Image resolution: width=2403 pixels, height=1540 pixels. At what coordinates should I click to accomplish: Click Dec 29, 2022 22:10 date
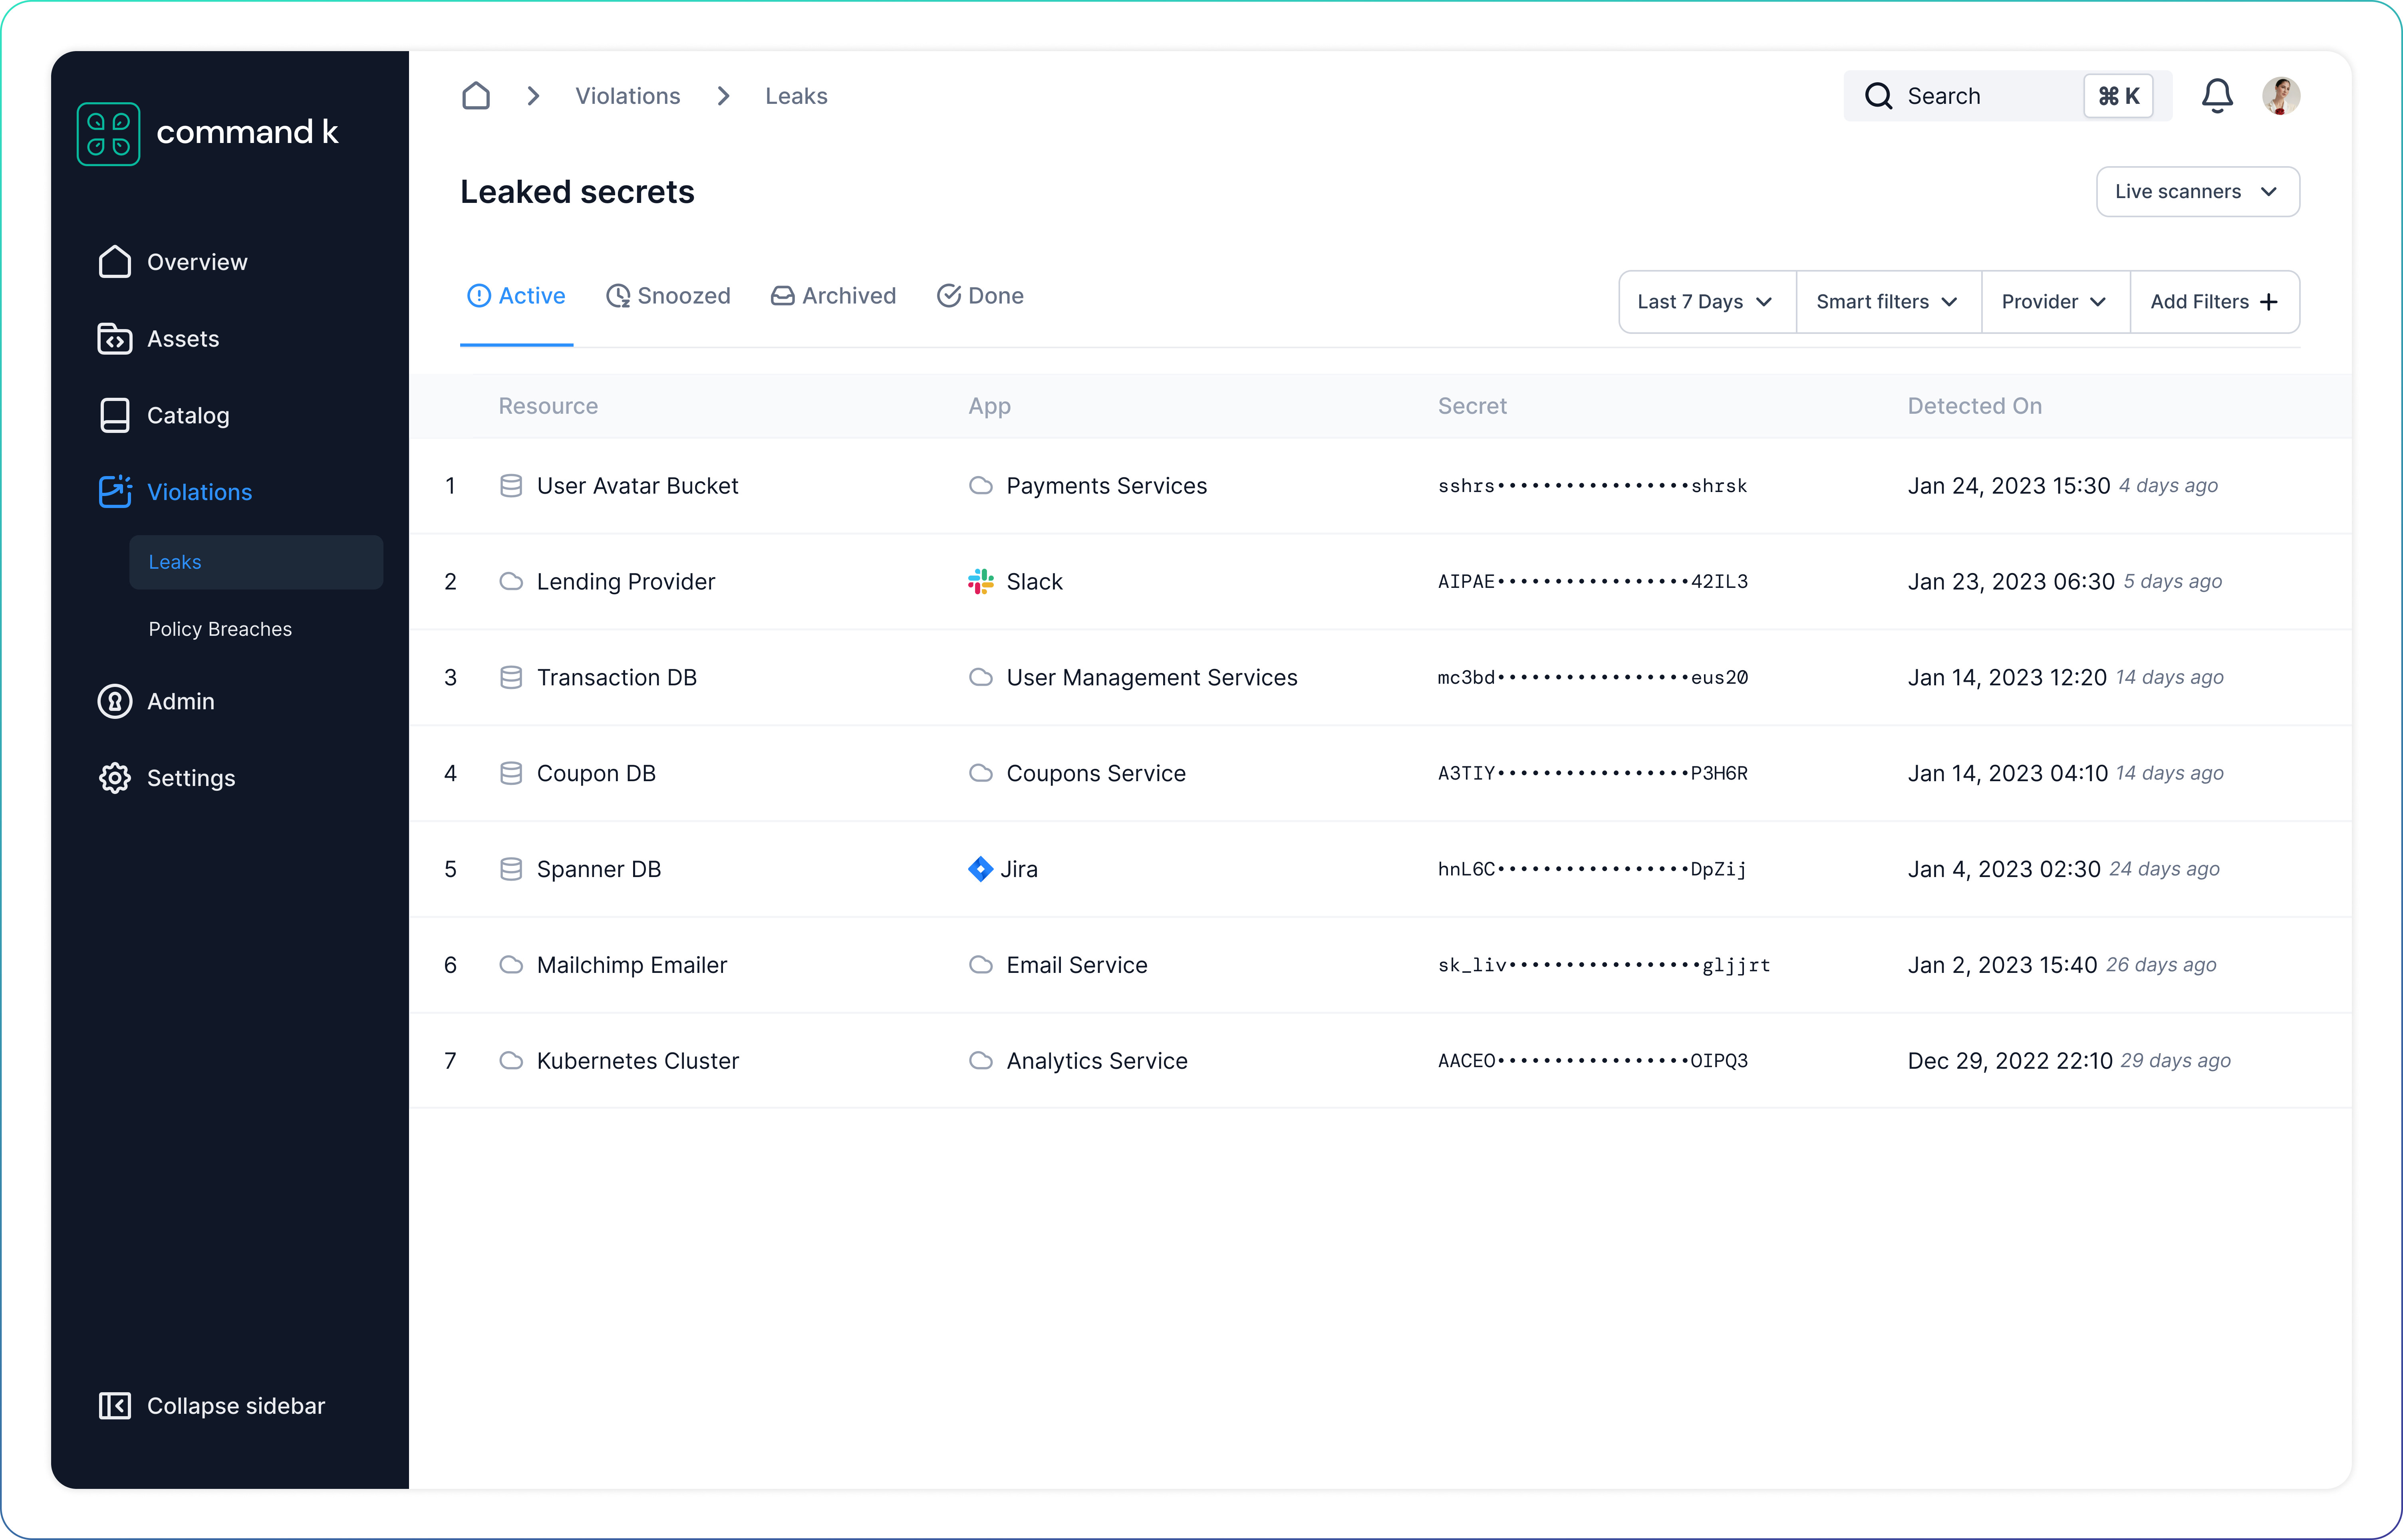[x=2009, y=1061]
